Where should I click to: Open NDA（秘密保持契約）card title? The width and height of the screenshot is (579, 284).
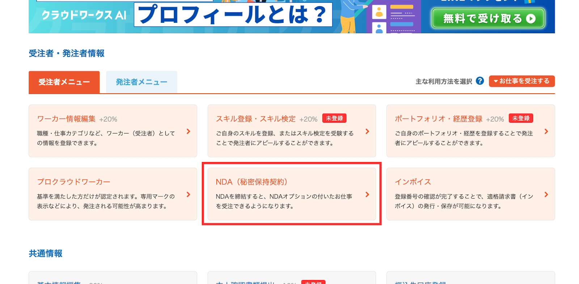pyautogui.click(x=252, y=182)
